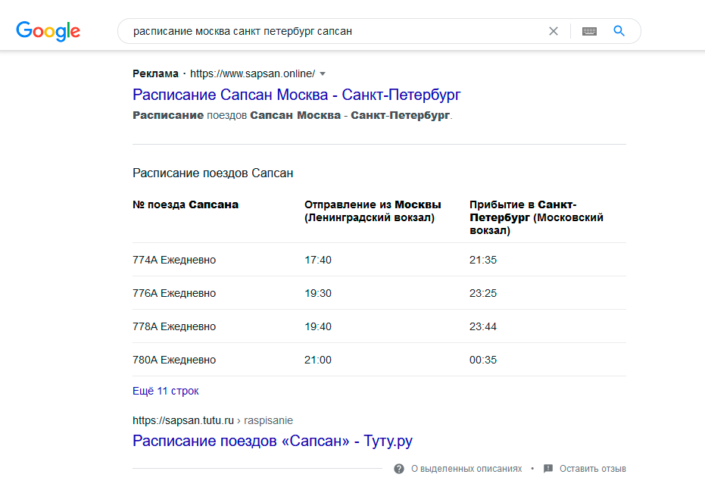Click the Расписание поездов Сапсан heading

click(x=213, y=173)
